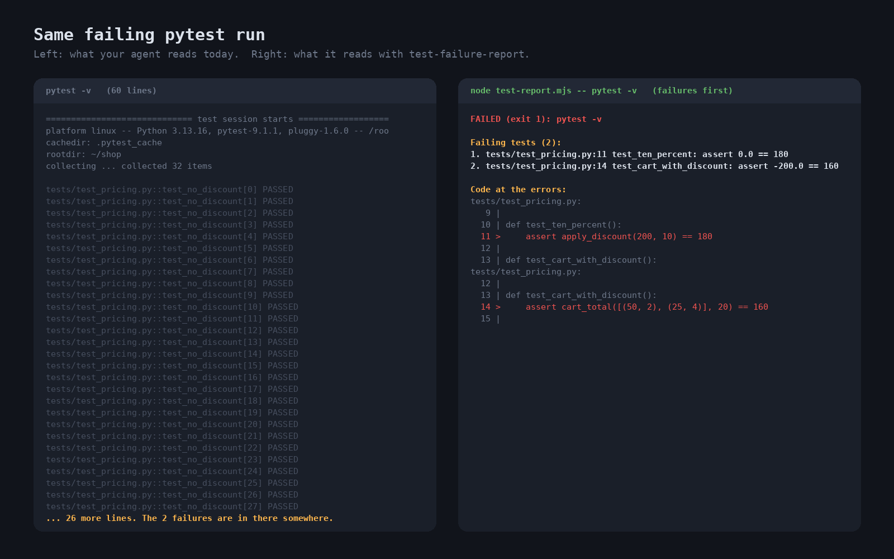Click the 'cachedir: .pytest_cache' line
This screenshot has width=894, height=559.
104,143
